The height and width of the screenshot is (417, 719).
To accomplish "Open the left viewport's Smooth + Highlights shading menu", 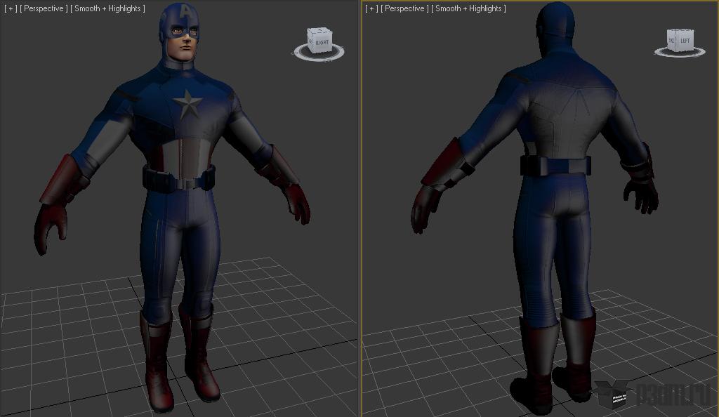I will pyautogui.click(x=107, y=8).
